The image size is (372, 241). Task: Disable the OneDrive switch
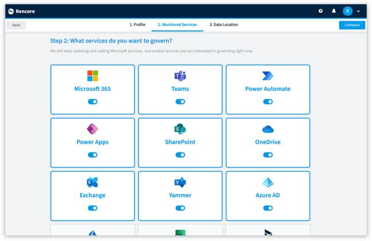(x=268, y=155)
